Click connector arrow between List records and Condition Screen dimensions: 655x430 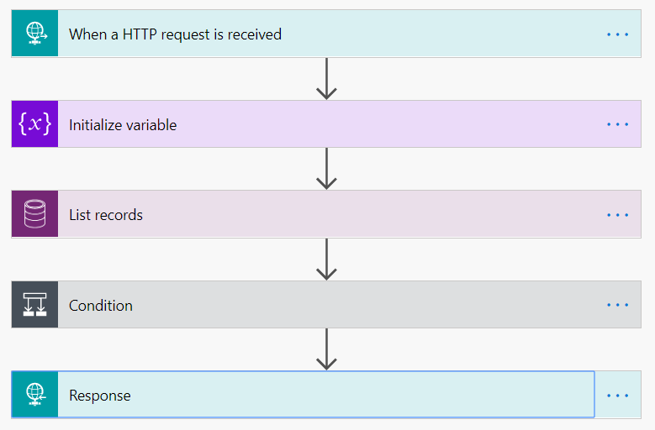(326, 260)
